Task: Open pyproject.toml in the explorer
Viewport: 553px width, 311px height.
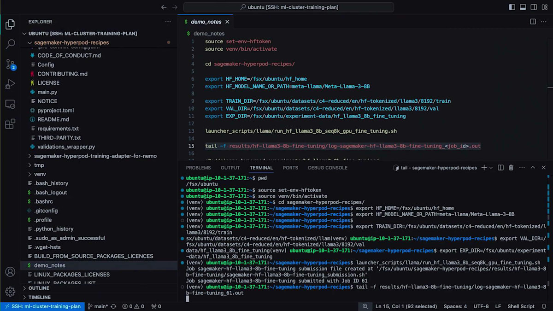Action: (x=56, y=110)
